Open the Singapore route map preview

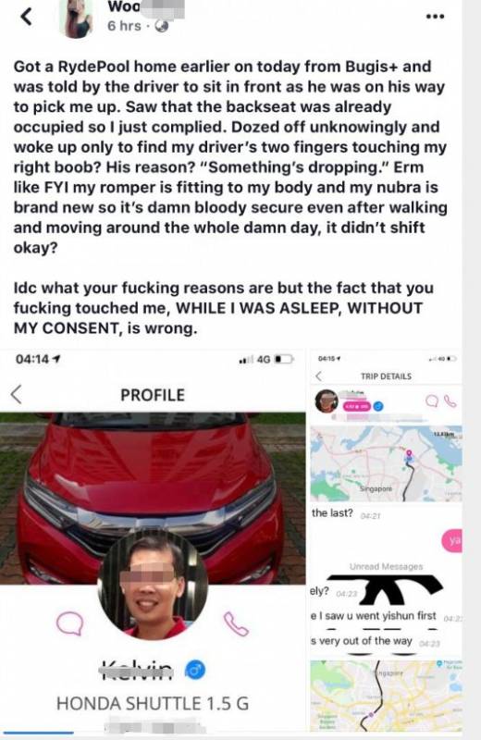[x=386, y=463]
